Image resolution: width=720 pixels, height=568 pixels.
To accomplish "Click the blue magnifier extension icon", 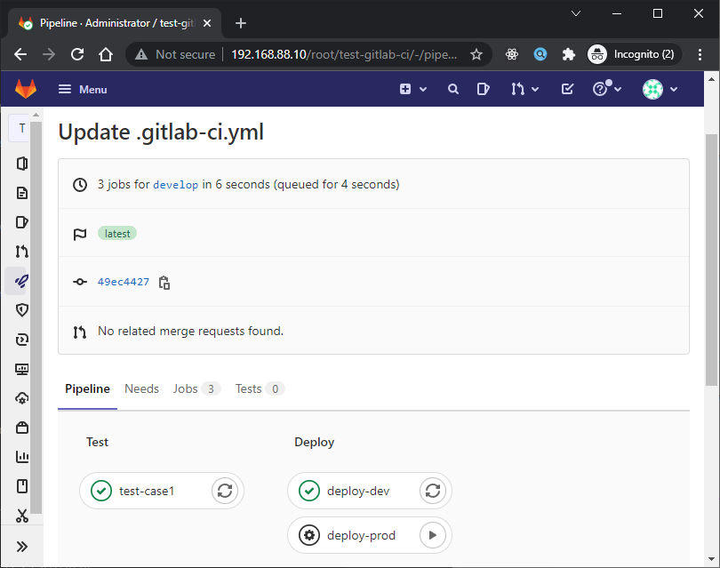I will [540, 54].
